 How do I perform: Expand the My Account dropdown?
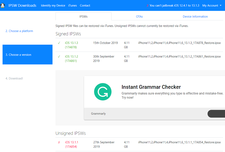212,5
